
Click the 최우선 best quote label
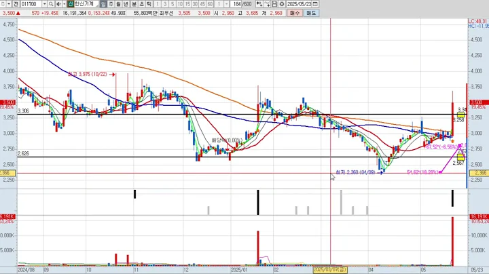(x=166, y=13)
